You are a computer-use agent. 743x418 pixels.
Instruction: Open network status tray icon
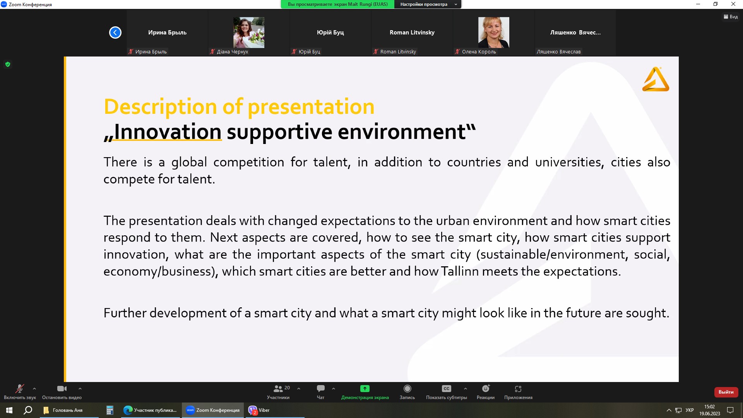[x=678, y=410]
